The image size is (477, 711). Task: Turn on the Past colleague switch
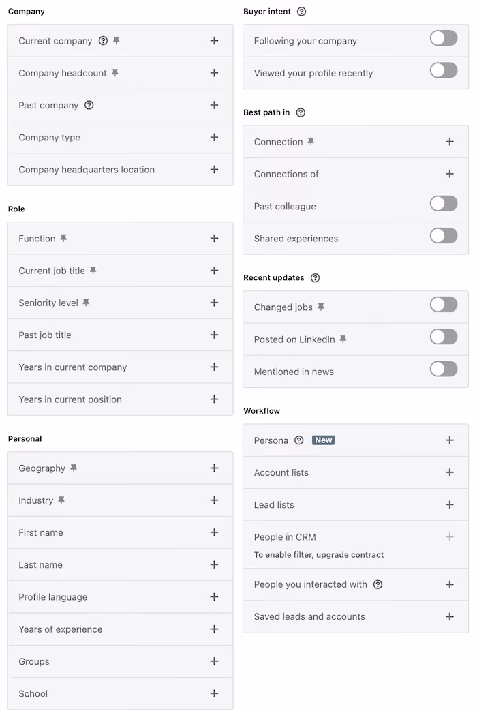(x=444, y=204)
